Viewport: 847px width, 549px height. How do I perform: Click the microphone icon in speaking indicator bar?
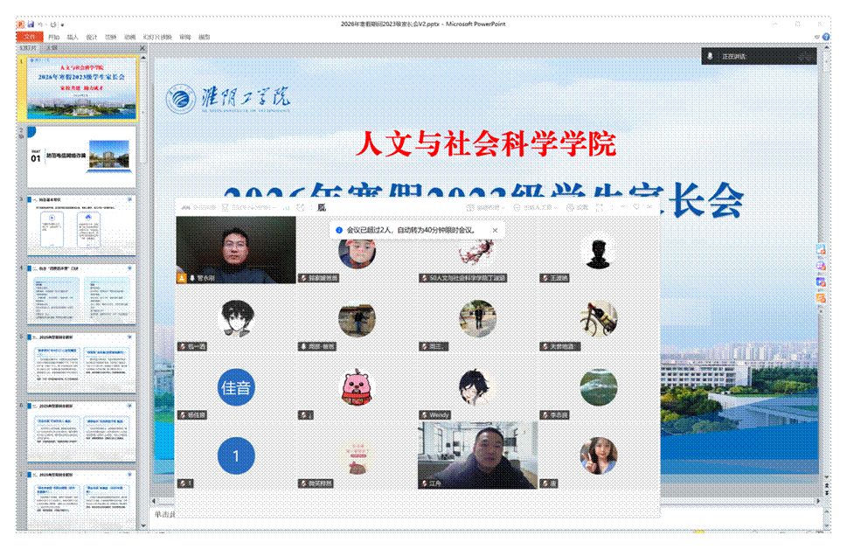pyautogui.click(x=710, y=56)
